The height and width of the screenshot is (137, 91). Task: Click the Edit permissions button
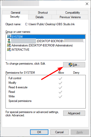(74, 65)
